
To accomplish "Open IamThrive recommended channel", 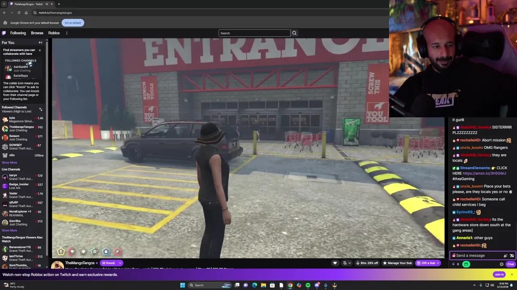I will (x=23, y=258).
